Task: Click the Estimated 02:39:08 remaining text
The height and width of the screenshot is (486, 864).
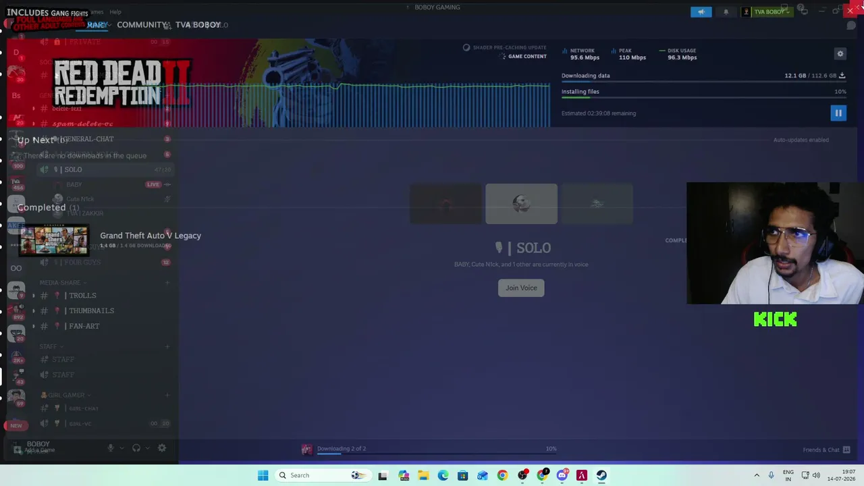Action: tap(599, 113)
